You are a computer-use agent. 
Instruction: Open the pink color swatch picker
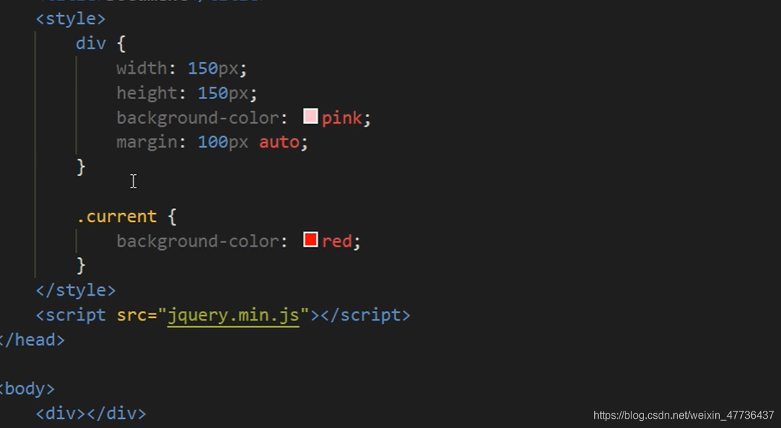click(310, 116)
